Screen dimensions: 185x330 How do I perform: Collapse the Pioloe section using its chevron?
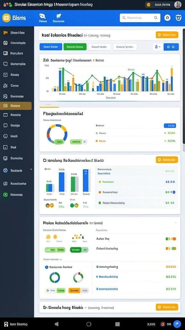click(x=176, y=222)
